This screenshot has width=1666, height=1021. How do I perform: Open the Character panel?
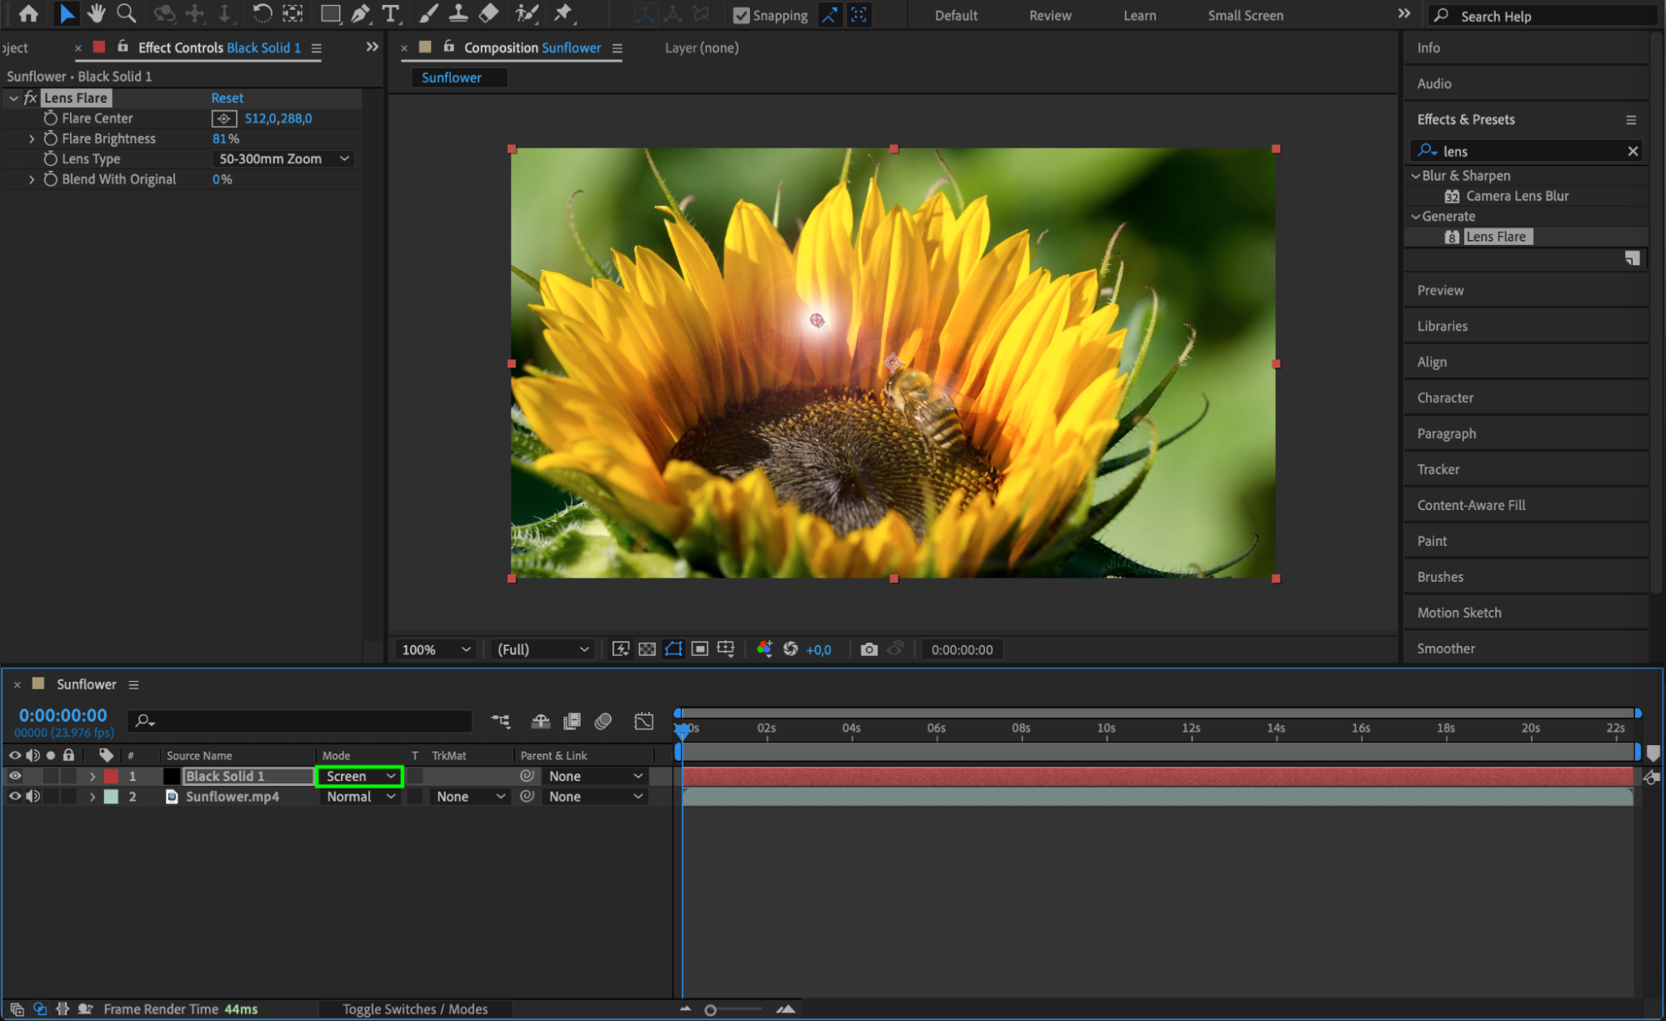click(x=1445, y=398)
